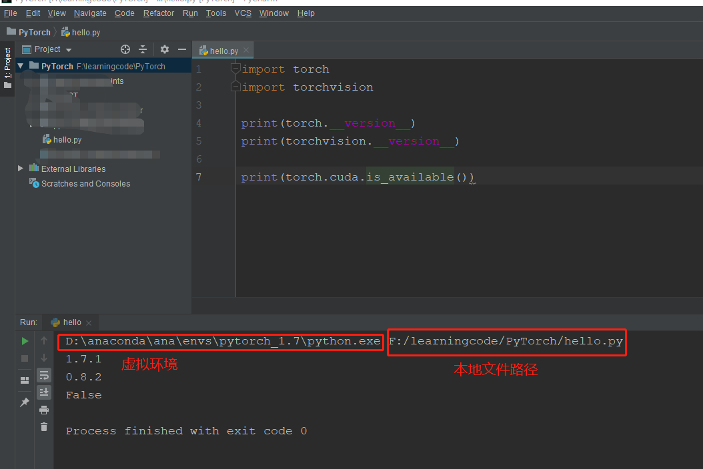Open the Help menu
The image size is (703, 469).
305,13
